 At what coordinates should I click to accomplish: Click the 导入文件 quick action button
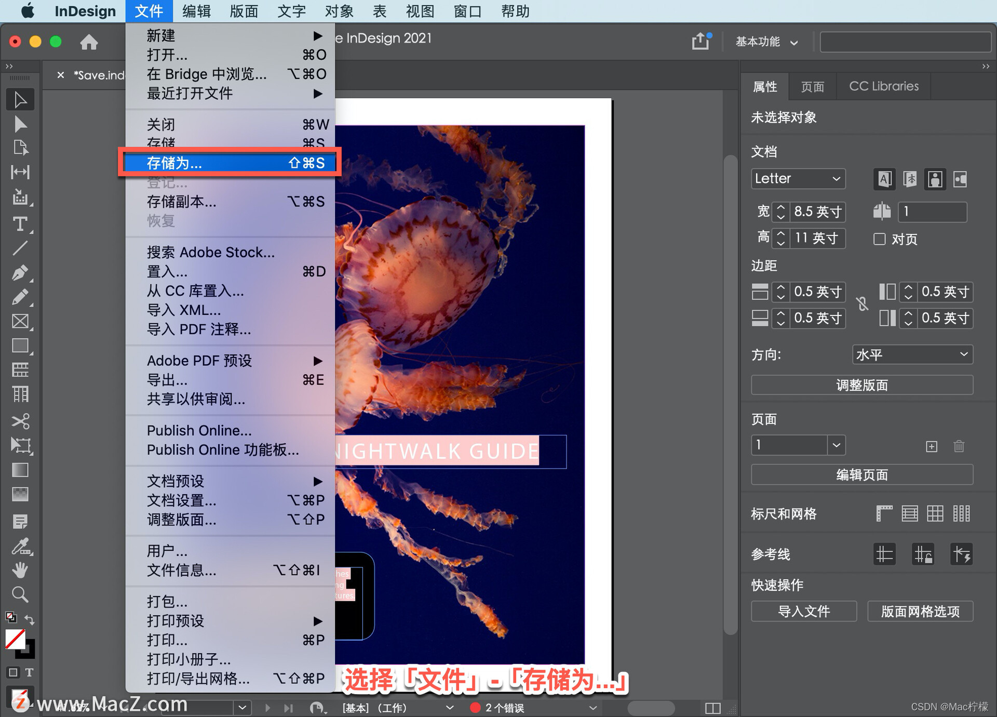coord(803,611)
